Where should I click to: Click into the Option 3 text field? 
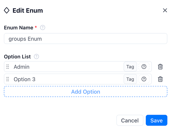pyautogui.click(x=68, y=79)
